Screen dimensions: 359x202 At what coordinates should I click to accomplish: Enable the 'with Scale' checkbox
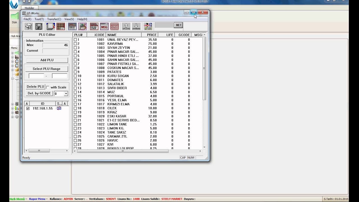coord(48,87)
